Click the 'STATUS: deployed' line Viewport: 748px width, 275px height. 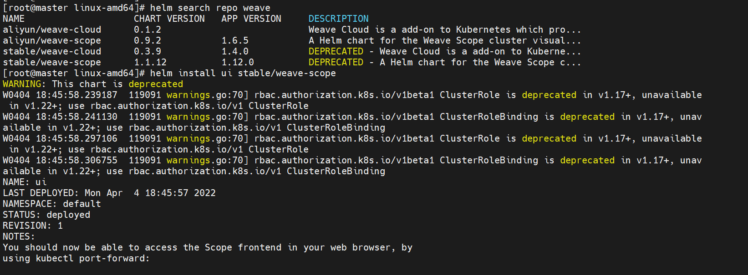46,215
